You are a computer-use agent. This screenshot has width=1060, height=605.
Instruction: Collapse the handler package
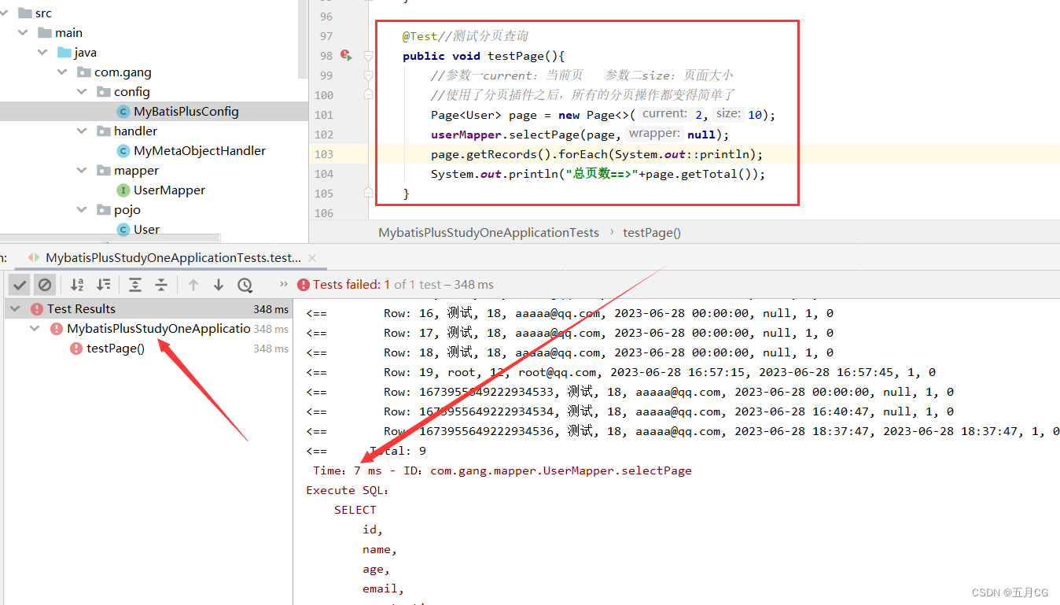pyautogui.click(x=82, y=131)
